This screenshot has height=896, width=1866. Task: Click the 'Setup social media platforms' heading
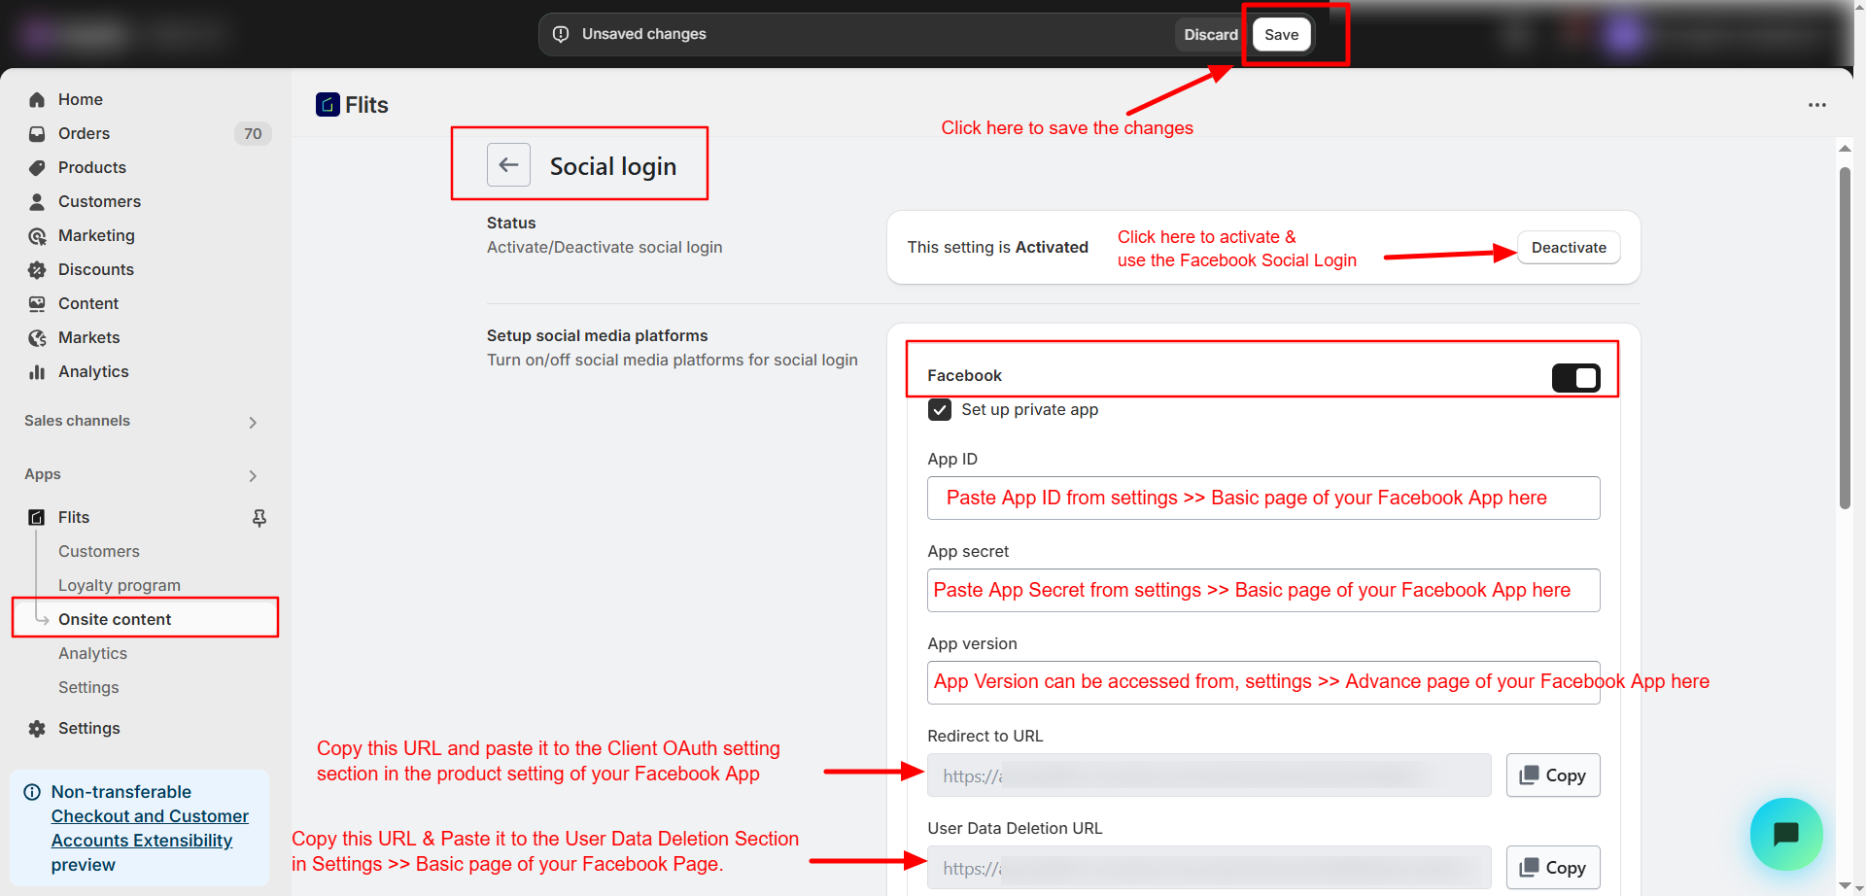tap(597, 335)
